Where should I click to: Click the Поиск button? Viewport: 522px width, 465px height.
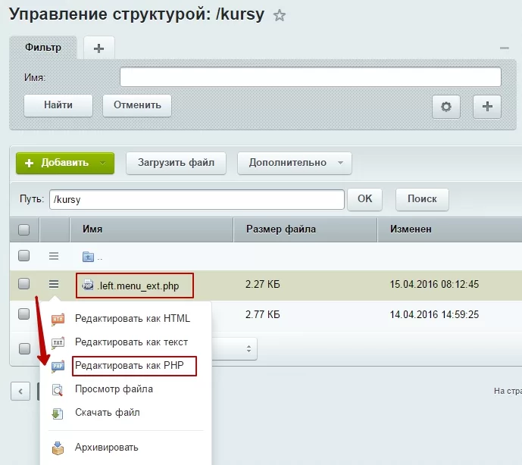[x=422, y=199]
